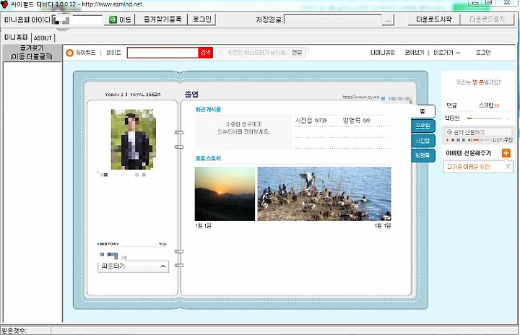Open the ducks on lake photo thumbnail

click(x=324, y=193)
